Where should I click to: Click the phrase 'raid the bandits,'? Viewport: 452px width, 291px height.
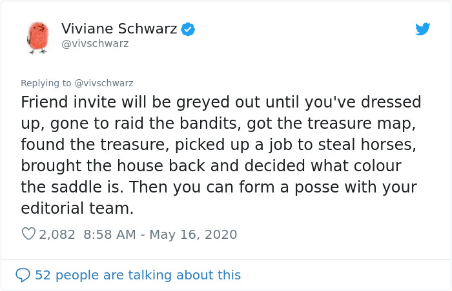tap(178, 124)
